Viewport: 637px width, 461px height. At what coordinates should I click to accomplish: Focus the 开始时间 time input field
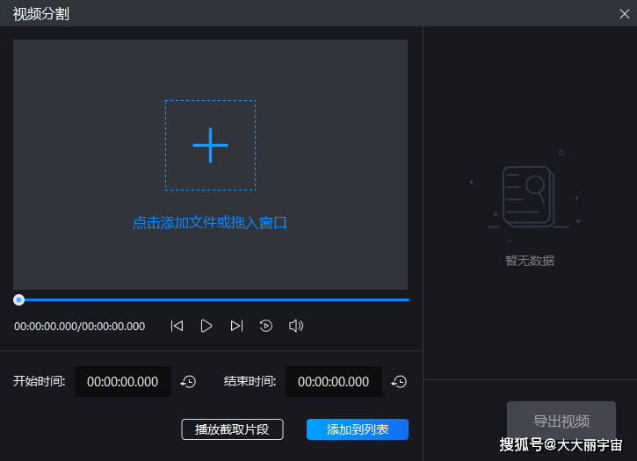pos(122,382)
